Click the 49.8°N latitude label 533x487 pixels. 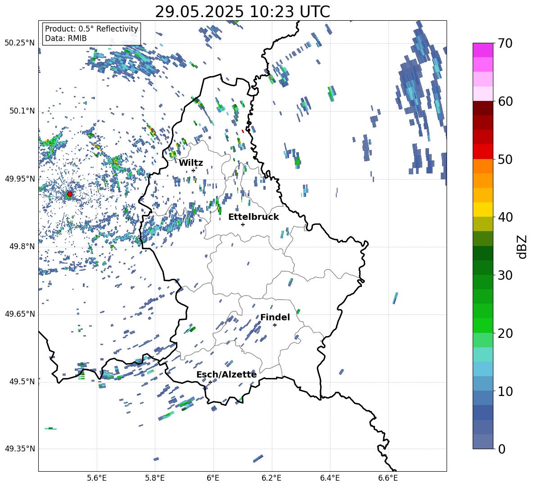point(22,246)
